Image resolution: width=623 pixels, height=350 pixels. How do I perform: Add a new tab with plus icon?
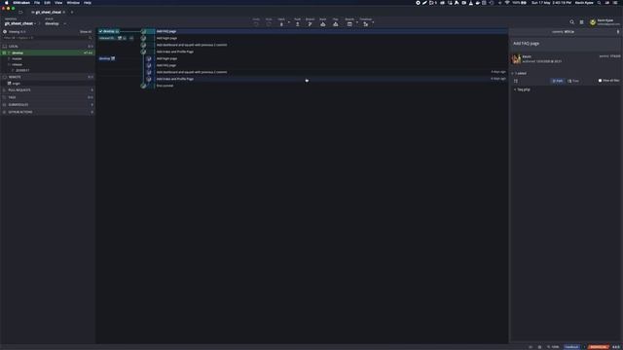(72, 13)
